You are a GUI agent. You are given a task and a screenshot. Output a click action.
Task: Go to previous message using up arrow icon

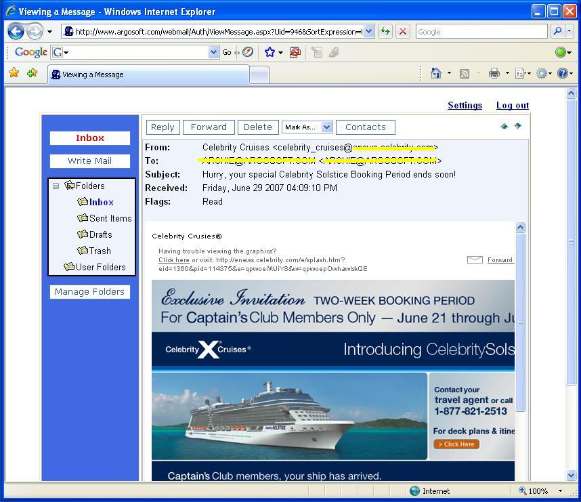click(x=504, y=126)
